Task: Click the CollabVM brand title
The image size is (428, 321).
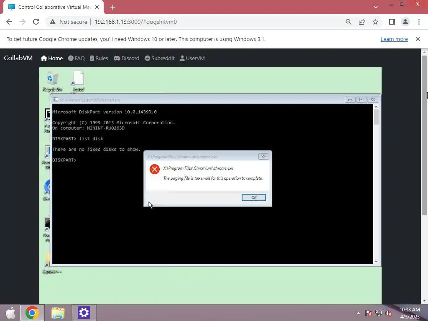Action: 18,58
